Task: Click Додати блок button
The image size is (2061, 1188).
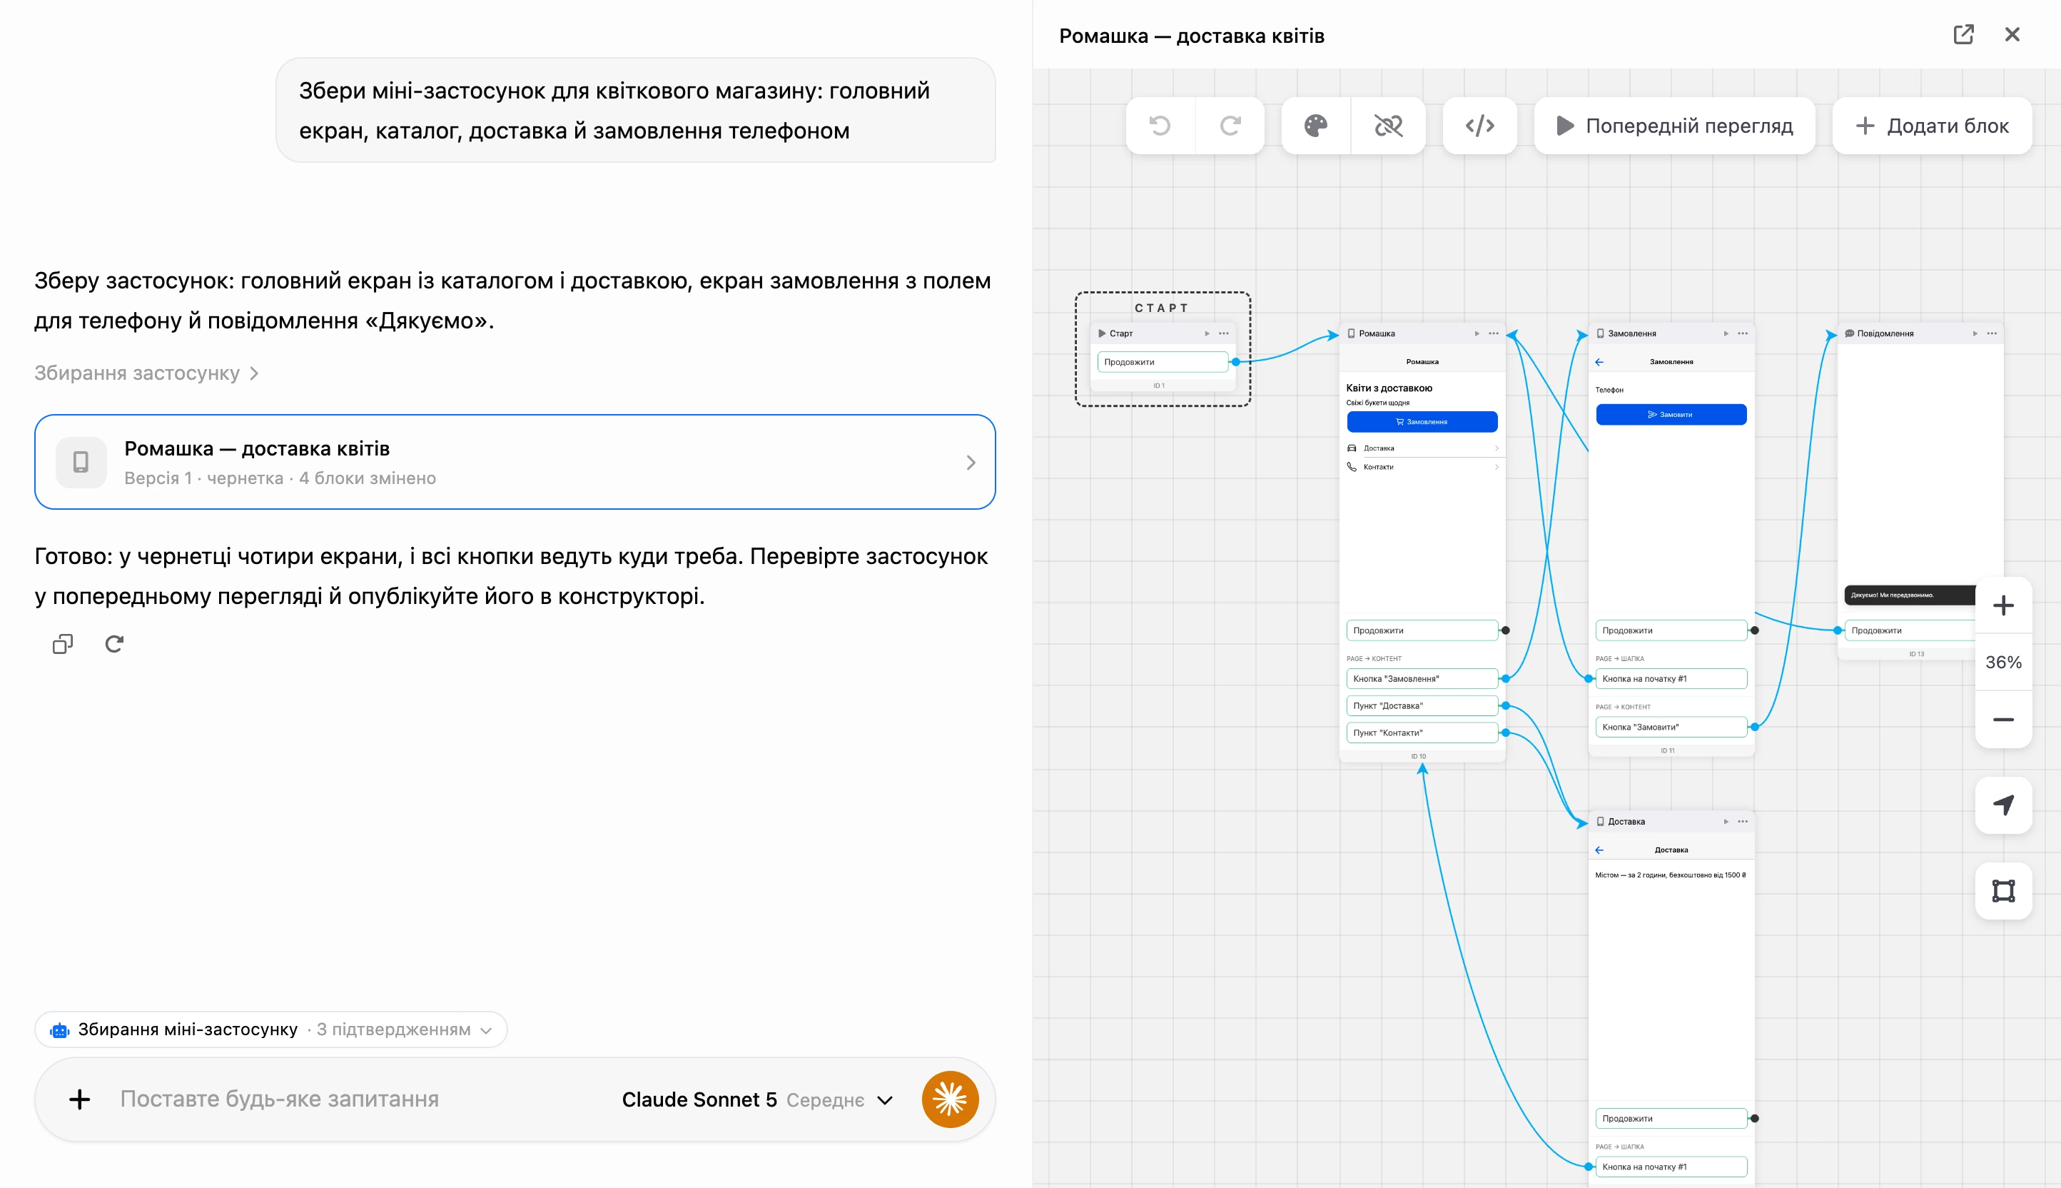Action: pyautogui.click(x=1931, y=126)
